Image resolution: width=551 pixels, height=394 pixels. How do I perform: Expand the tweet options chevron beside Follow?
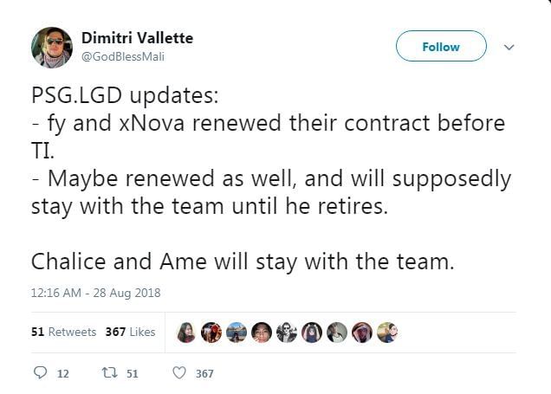coord(509,47)
